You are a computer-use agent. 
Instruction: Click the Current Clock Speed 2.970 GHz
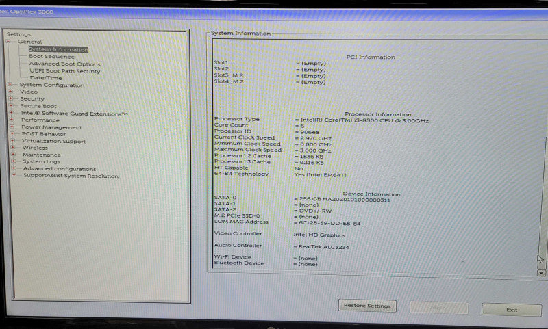click(x=316, y=138)
